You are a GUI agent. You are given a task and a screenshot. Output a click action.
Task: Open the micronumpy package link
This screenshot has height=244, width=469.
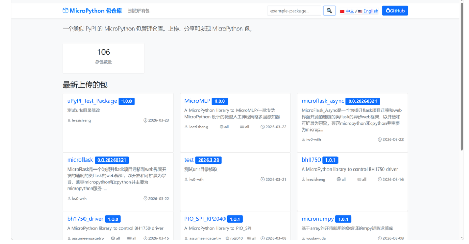tap(317, 219)
